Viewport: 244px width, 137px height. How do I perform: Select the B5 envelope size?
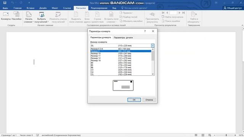pyautogui.click(x=121, y=65)
